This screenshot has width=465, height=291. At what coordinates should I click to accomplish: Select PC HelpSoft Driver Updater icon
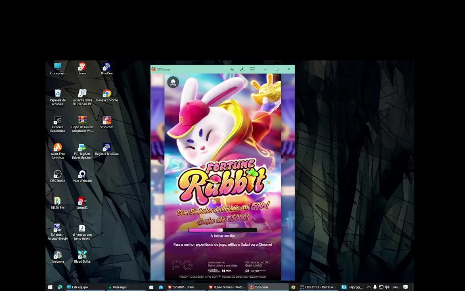pyautogui.click(x=82, y=151)
